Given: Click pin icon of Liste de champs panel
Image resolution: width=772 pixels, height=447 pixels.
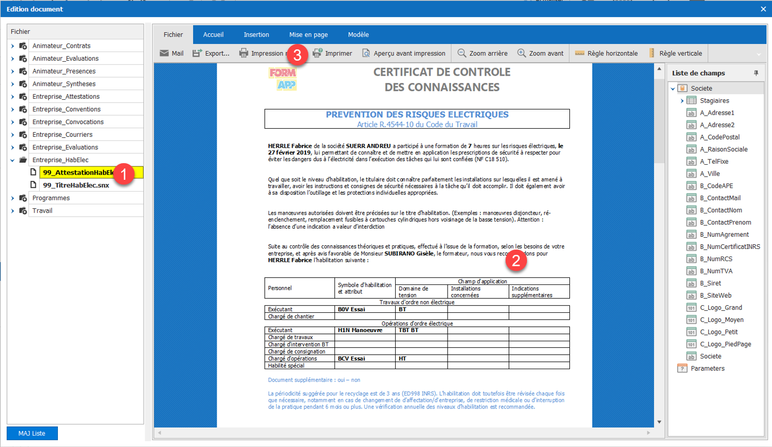Looking at the screenshot, I should (x=756, y=73).
